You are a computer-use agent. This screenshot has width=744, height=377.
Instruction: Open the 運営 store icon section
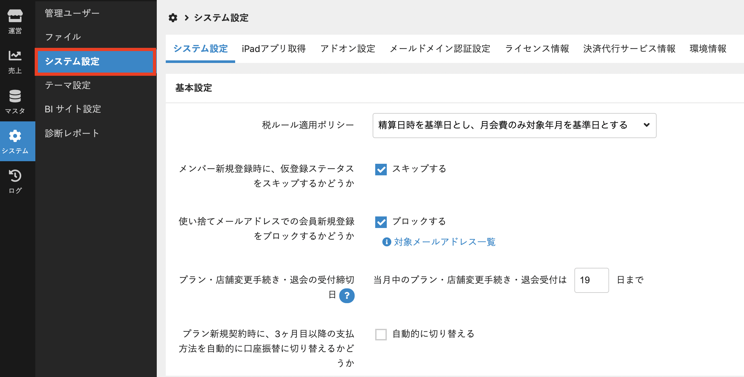coord(15,21)
